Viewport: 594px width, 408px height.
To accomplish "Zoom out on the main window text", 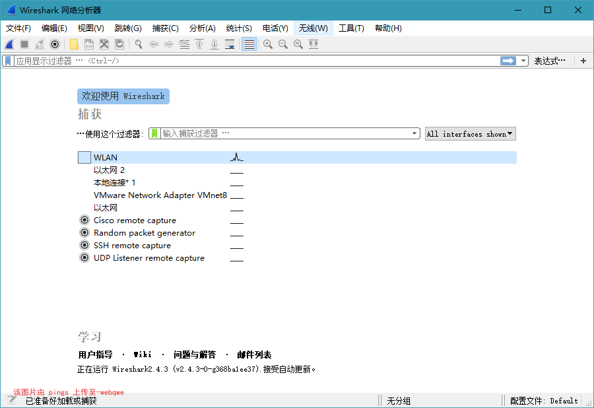I will [x=283, y=44].
